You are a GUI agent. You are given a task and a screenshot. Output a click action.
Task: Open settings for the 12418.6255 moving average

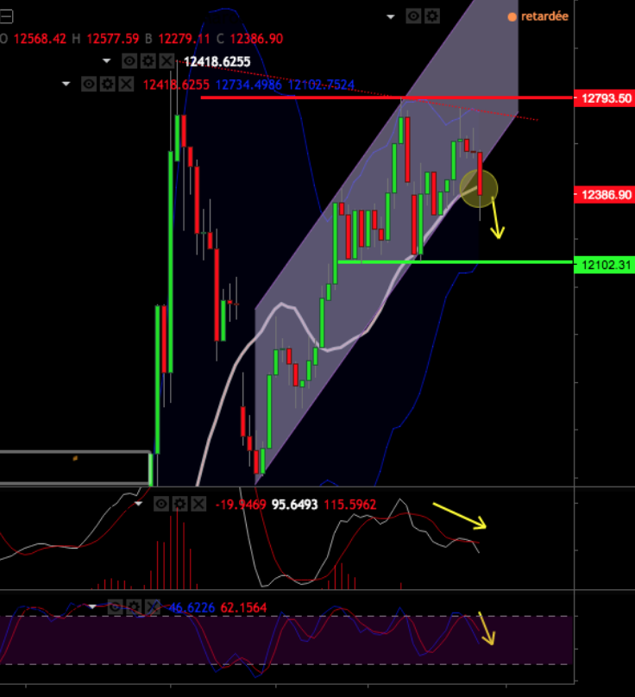(148, 61)
